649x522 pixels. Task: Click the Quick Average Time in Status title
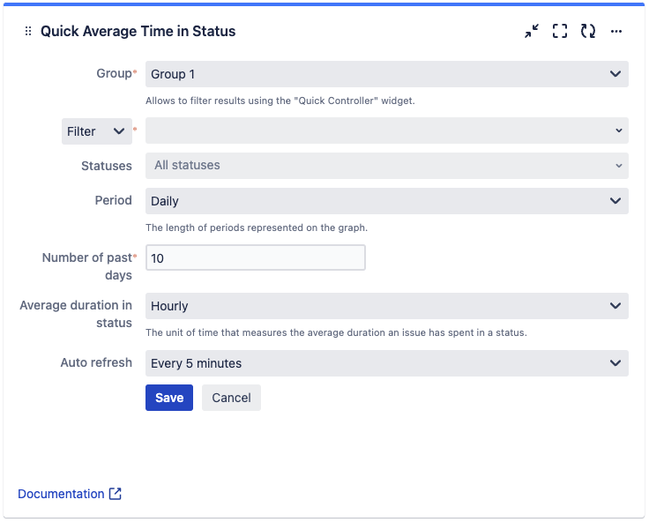[138, 32]
